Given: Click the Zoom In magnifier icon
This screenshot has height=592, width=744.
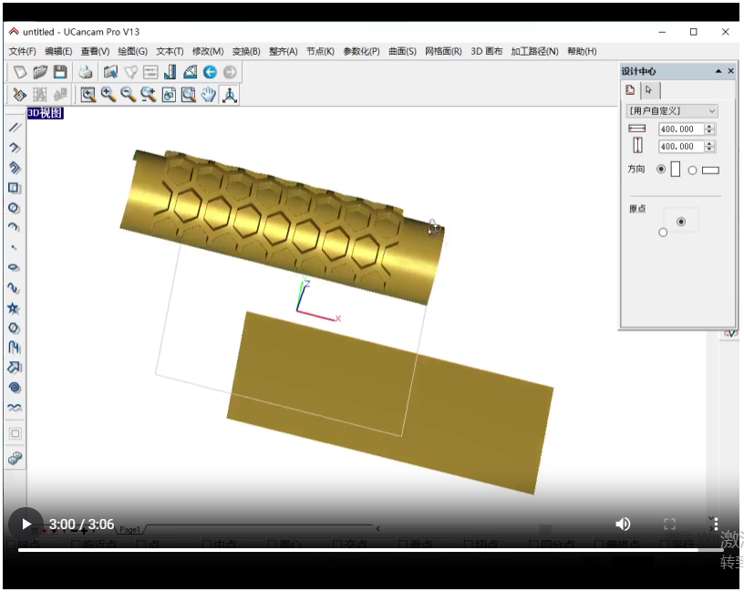Looking at the screenshot, I should click(x=108, y=94).
